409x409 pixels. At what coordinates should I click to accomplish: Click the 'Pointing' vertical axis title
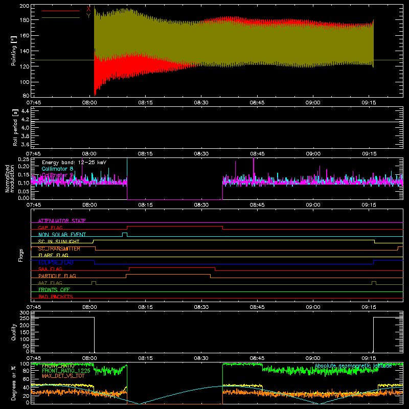click(x=14, y=51)
